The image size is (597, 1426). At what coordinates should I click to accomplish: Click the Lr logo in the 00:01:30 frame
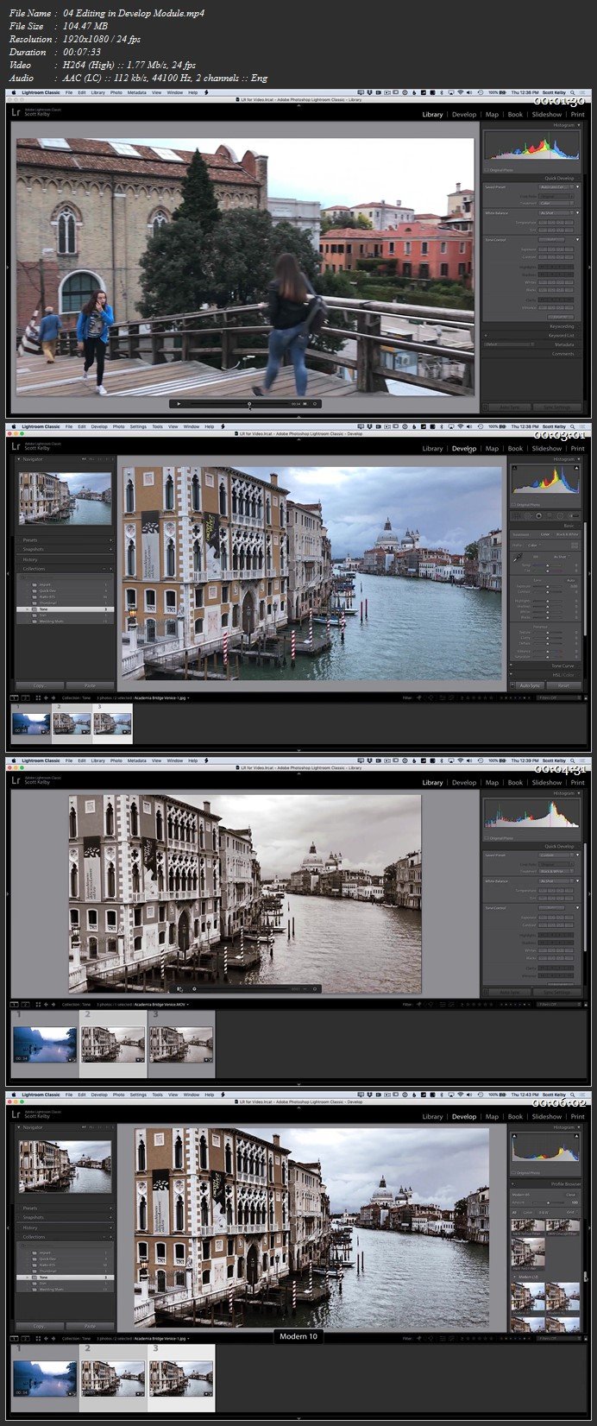coord(16,113)
